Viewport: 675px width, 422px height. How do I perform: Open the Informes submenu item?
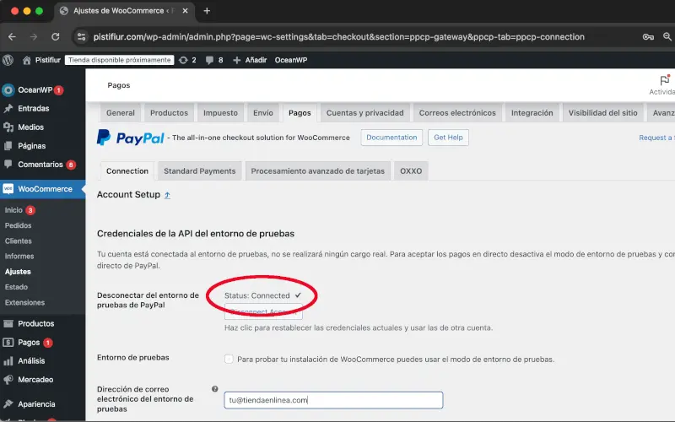[x=19, y=257]
